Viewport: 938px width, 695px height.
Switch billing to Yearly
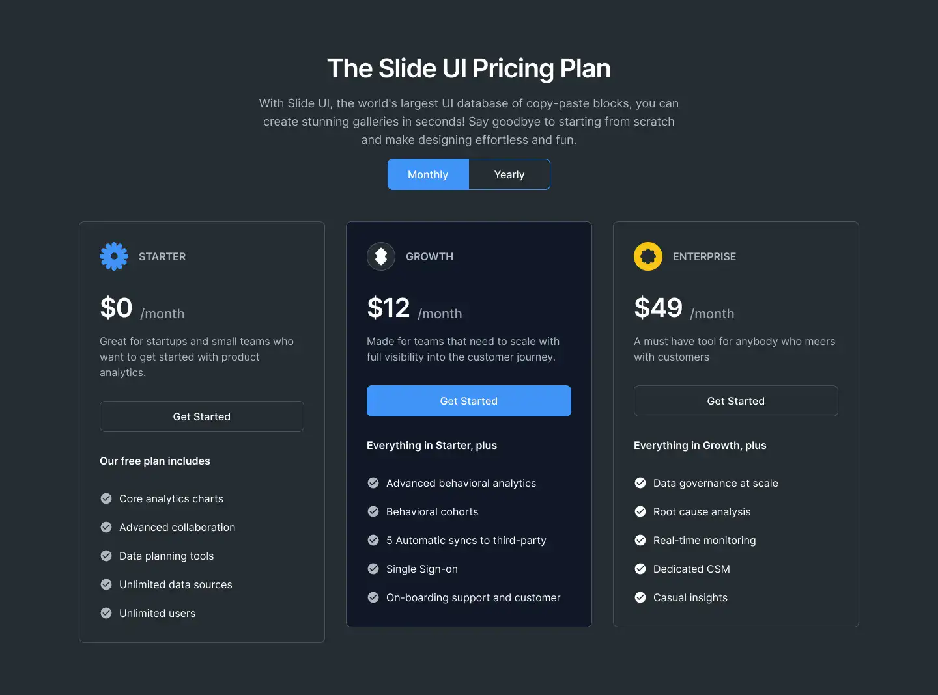coord(509,174)
